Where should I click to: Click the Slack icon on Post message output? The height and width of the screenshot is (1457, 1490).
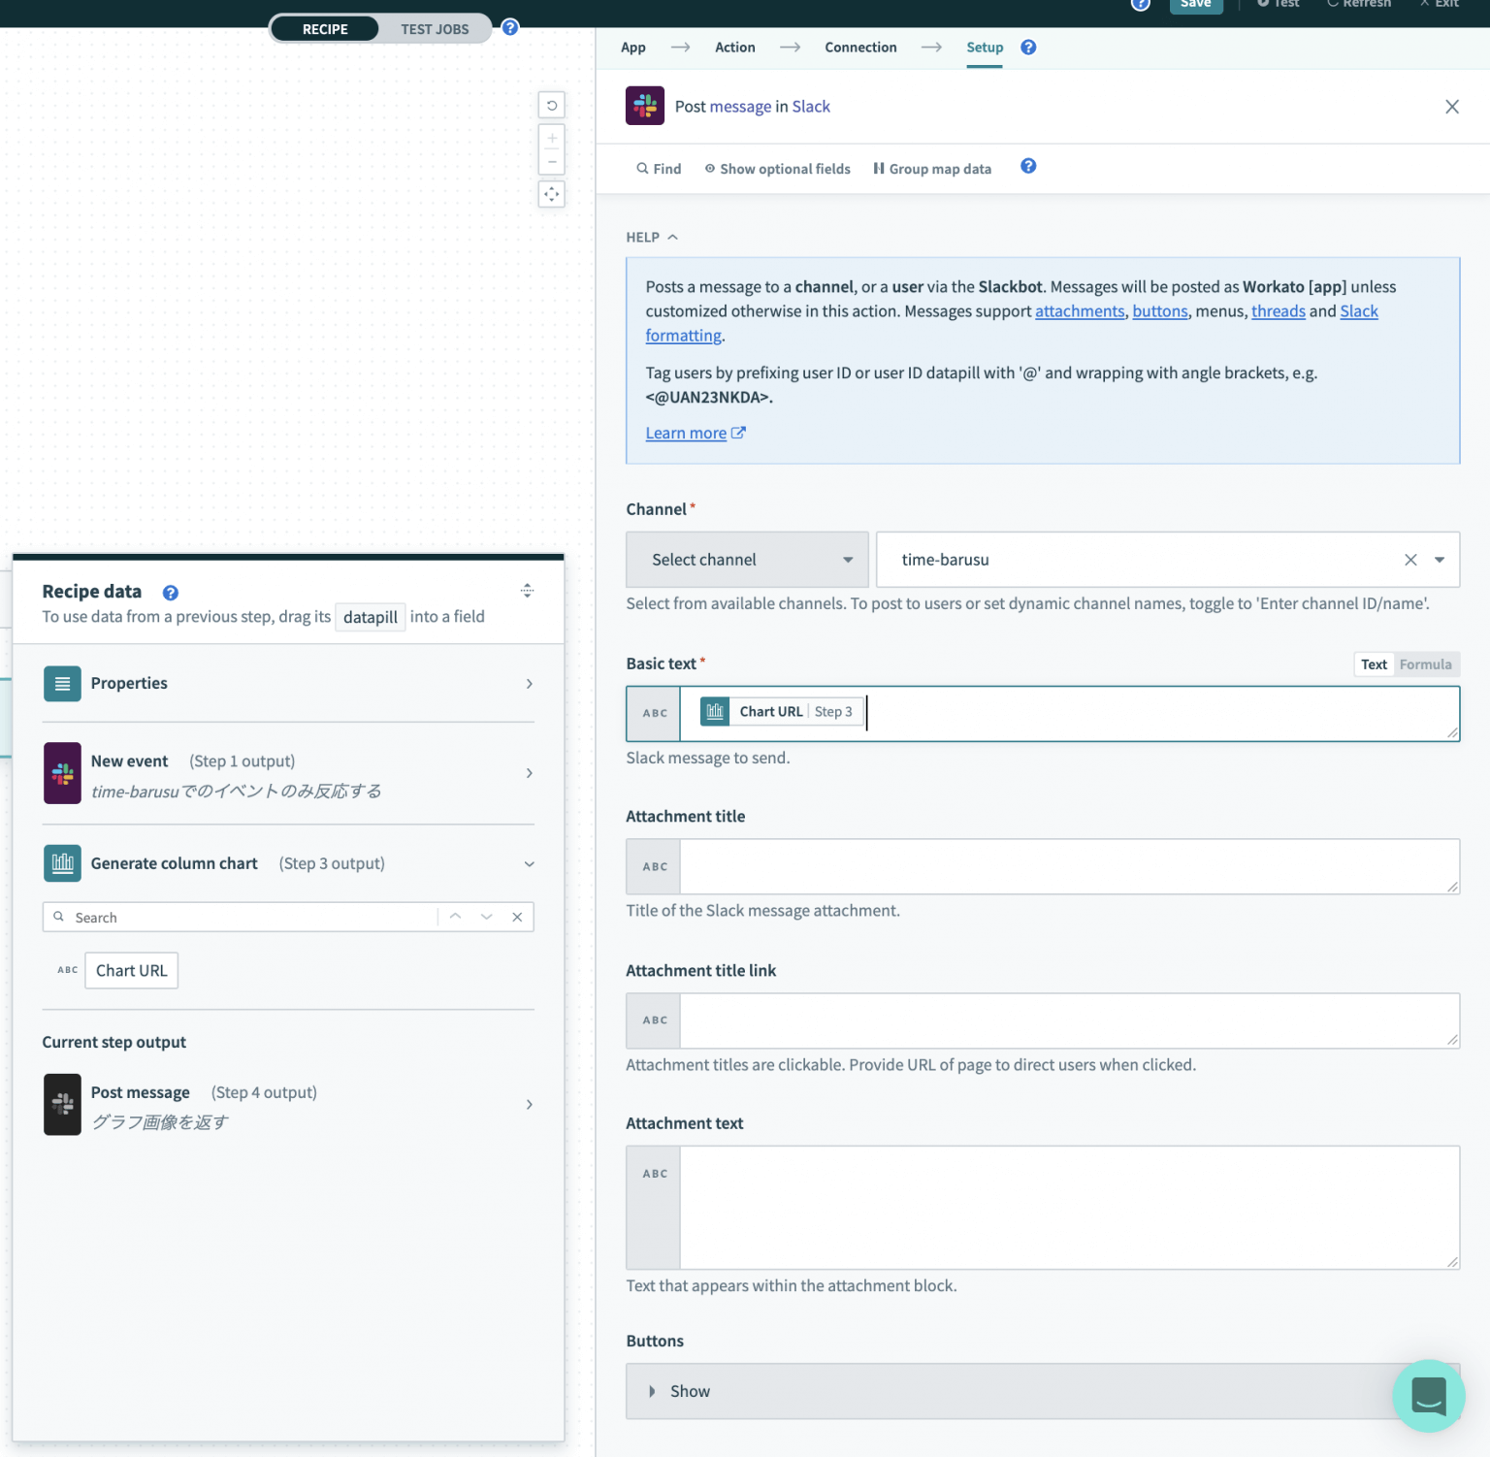tap(62, 1104)
